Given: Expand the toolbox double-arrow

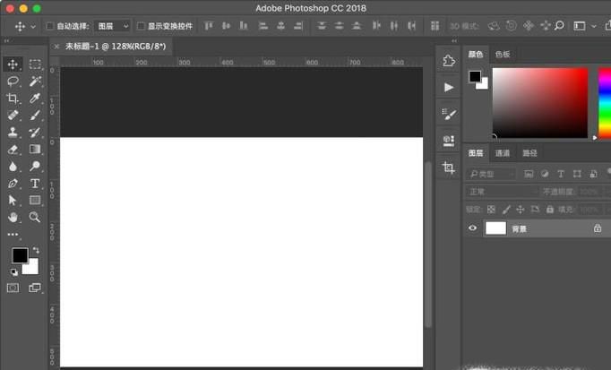Looking at the screenshot, I should (6, 40).
